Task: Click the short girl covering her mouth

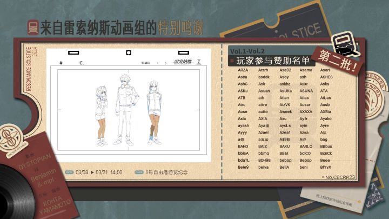Action: [102, 116]
